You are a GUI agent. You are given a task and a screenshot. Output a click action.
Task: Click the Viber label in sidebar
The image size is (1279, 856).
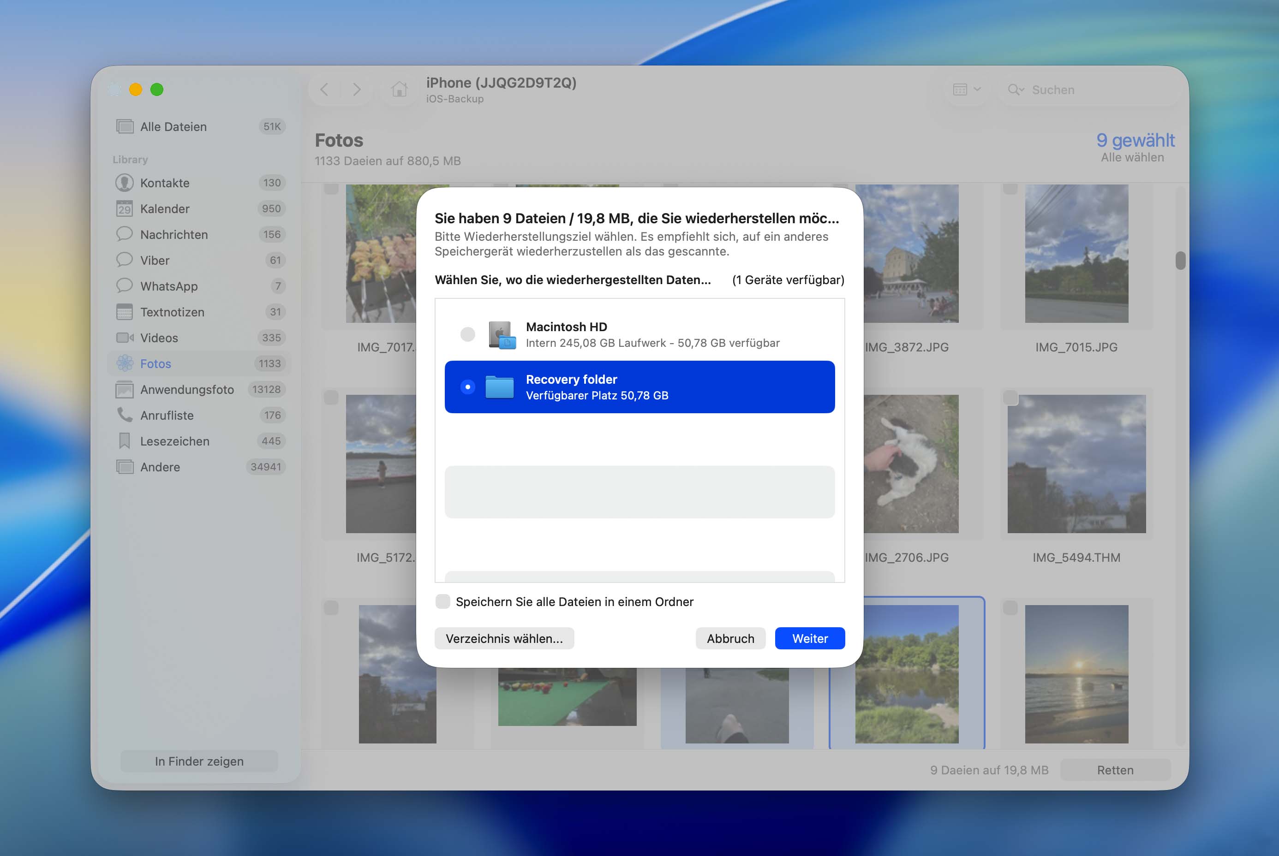pos(155,261)
